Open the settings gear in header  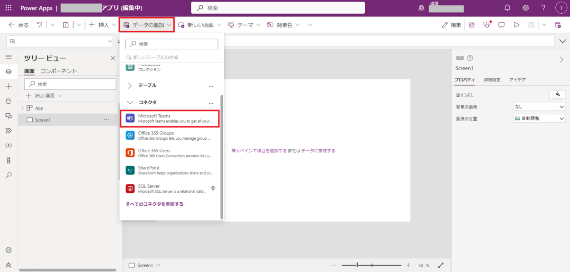pyautogui.click(x=526, y=8)
